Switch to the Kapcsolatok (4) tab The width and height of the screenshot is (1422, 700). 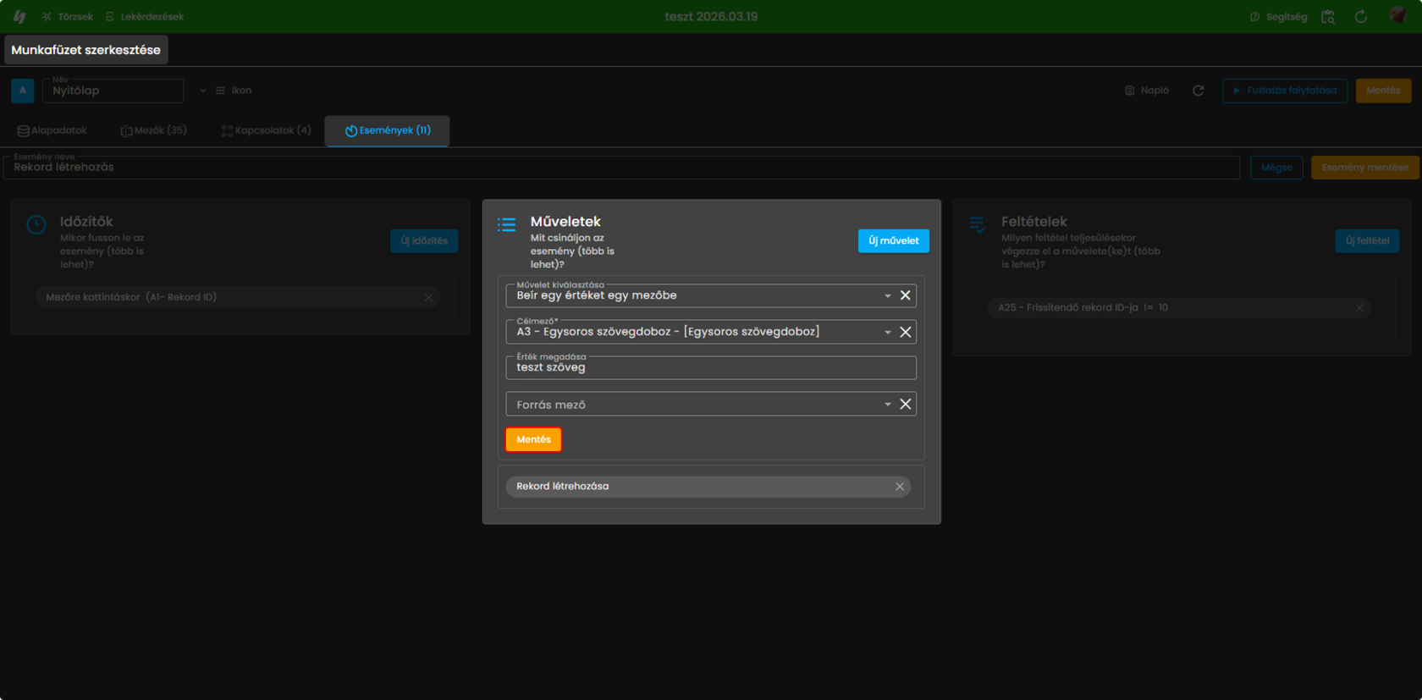(x=266, y=130)
